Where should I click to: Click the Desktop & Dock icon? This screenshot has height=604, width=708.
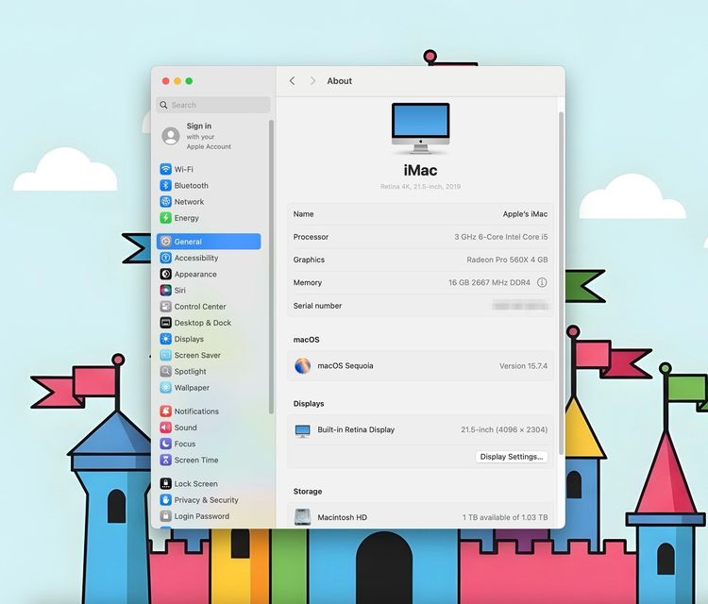pos(166,323)
